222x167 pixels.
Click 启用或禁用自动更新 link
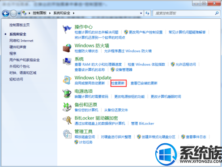(90, 83)
